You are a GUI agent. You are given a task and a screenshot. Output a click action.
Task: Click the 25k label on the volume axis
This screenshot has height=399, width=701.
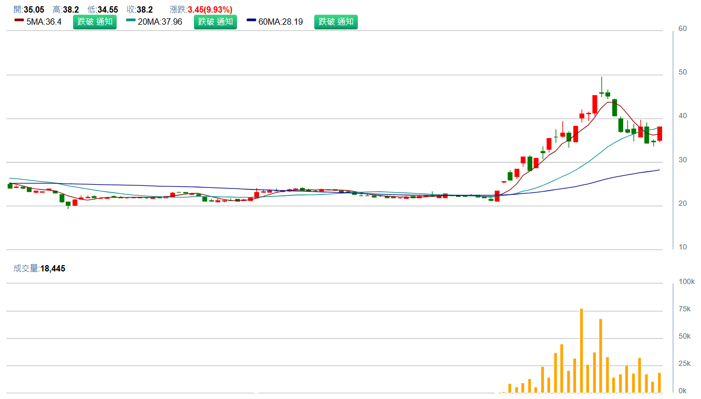[x=685, y=364]
